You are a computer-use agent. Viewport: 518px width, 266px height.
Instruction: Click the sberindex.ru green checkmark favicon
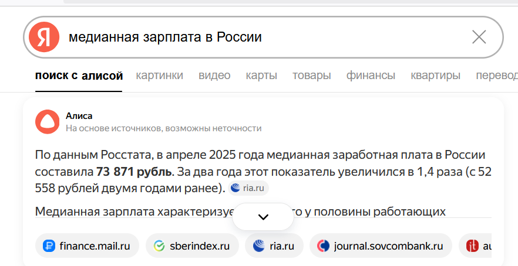click(x=159, y=246)
